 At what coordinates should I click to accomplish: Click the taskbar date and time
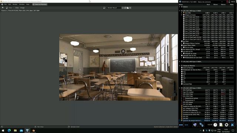point(226,130)
